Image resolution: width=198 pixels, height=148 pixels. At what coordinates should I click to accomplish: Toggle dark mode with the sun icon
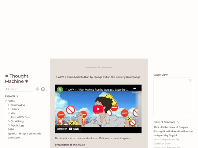pyautogui.click(x=37, y=89)
